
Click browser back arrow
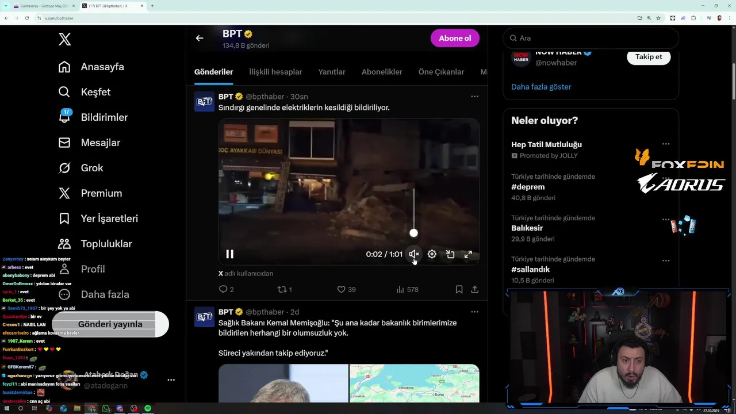click(6, 18)
